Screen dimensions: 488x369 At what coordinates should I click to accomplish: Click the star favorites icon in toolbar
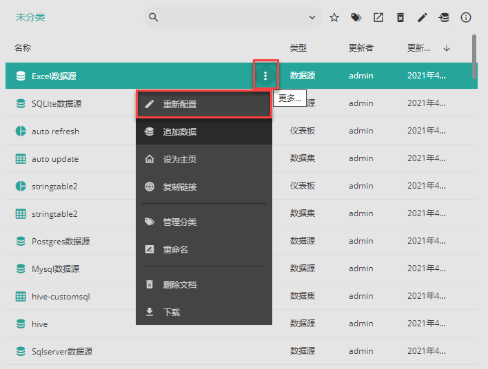334,17
